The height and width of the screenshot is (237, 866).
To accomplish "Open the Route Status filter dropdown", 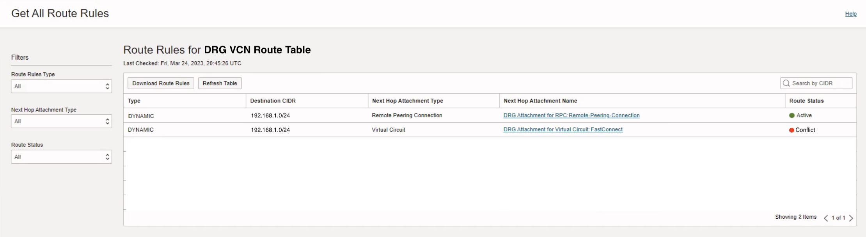I will 61,156.
